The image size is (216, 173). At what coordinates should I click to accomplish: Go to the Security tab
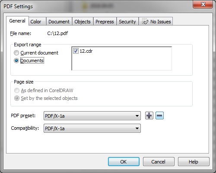click(127, 22)
